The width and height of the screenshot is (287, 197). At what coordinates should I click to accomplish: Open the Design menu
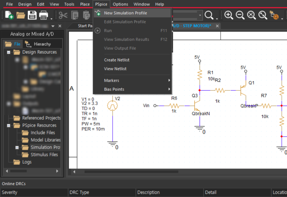click(x=25, y=4)
